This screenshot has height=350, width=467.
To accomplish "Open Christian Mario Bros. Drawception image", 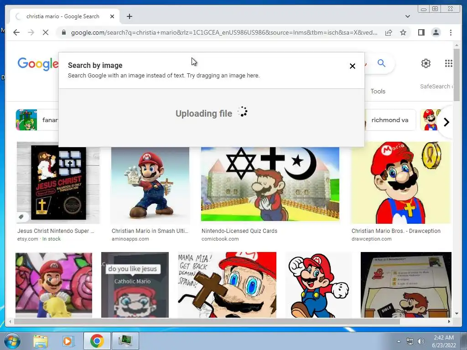I will point(401,182).
